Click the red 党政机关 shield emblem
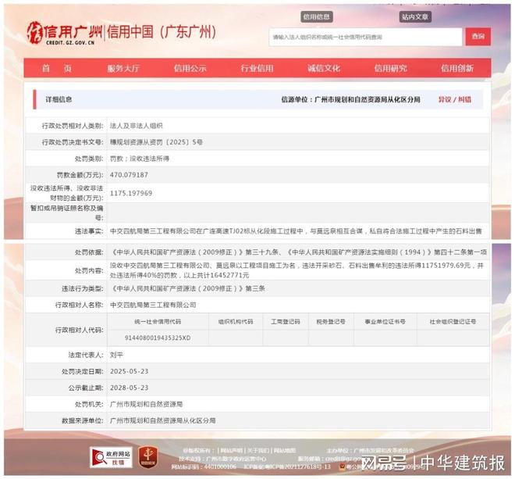This screenshot has height=479, width=515. pyautogui.click(x=147, y=457)
